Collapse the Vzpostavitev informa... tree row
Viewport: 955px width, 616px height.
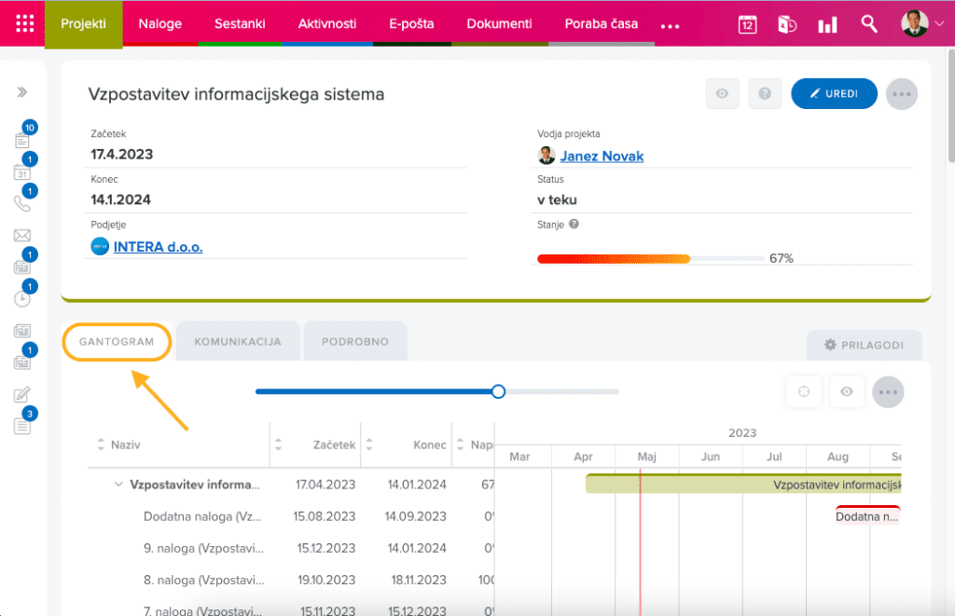point(118,485)
